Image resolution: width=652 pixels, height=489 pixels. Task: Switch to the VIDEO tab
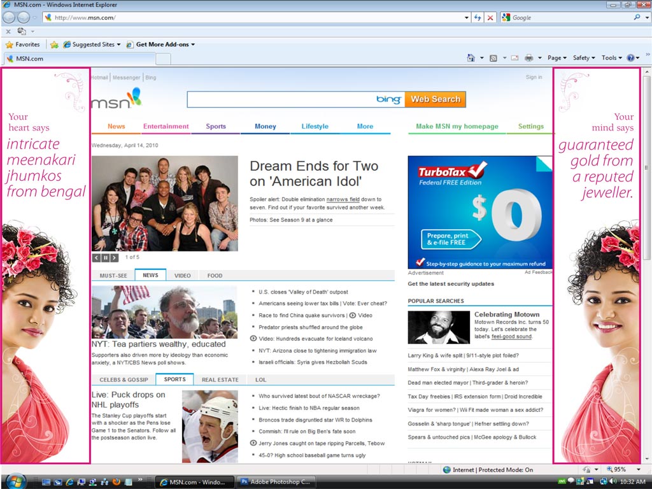coord(183,275)
